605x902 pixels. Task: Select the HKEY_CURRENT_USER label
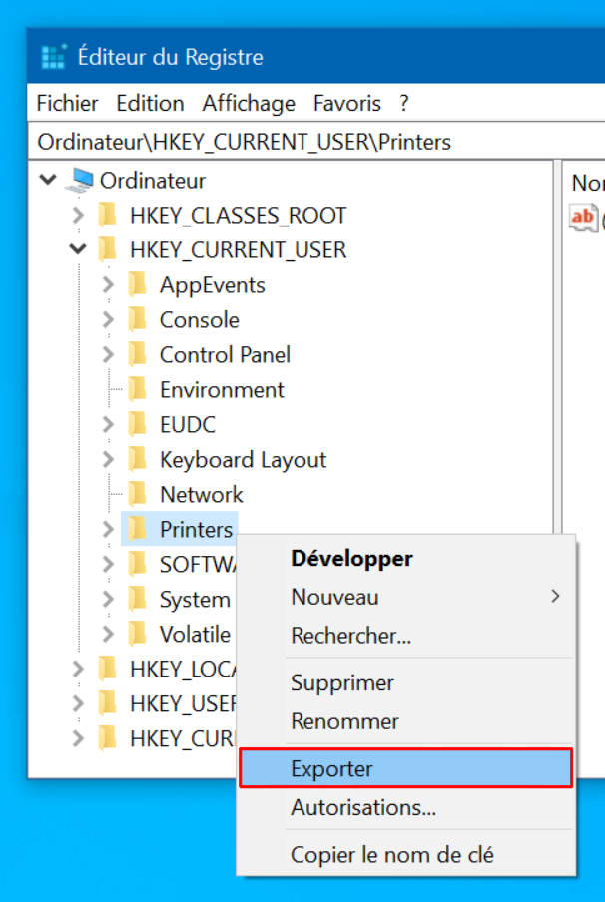coord(239,250)
